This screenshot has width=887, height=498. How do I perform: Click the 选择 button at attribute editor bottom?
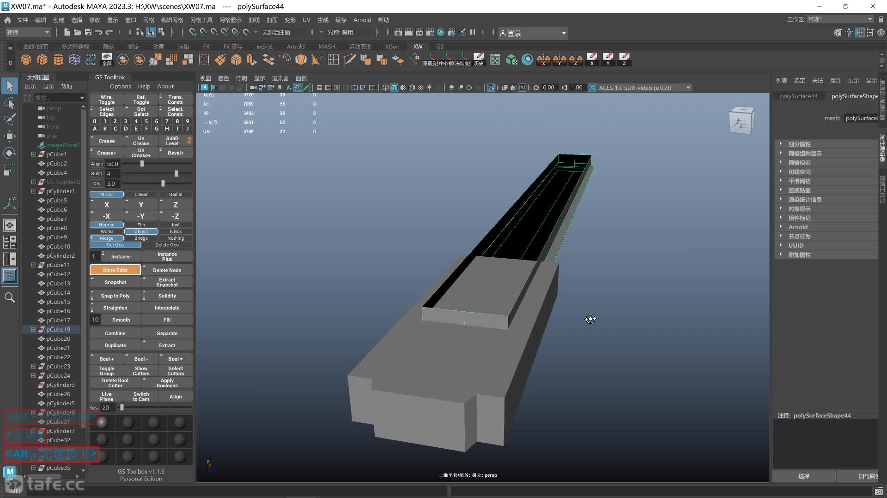(804, 476)
